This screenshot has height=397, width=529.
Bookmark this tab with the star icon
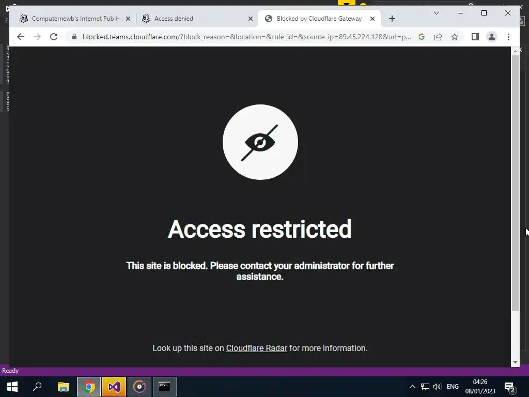pyautogui.click(x=455, y=37)
